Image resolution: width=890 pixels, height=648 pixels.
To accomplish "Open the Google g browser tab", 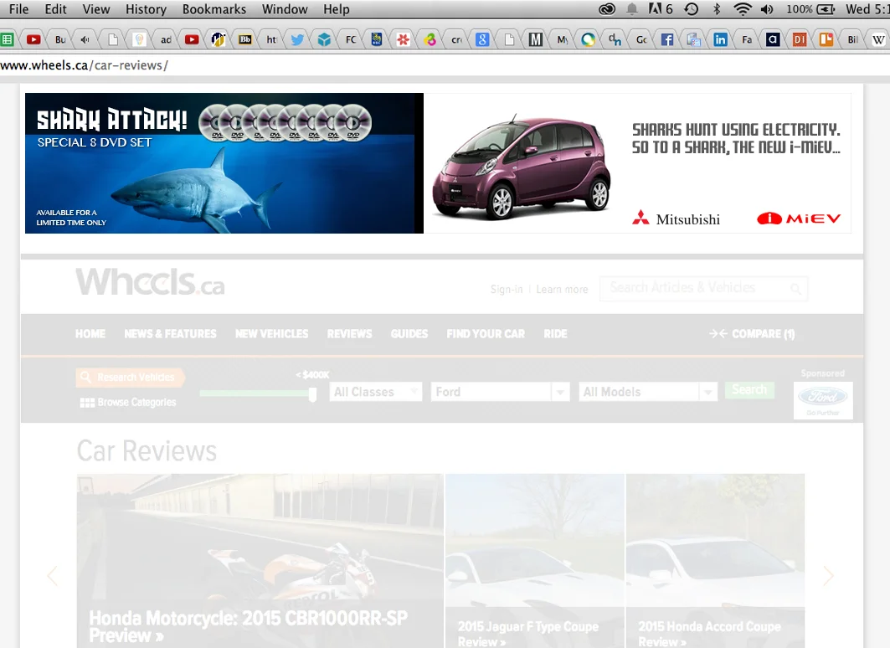I will tap(482, 39).
